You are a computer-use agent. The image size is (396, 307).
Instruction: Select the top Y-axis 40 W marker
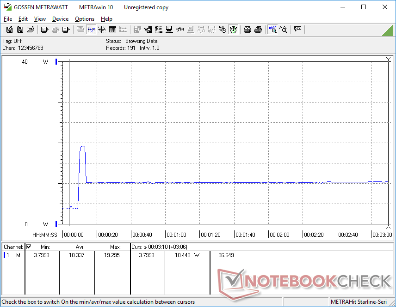(x=56, y=61)
